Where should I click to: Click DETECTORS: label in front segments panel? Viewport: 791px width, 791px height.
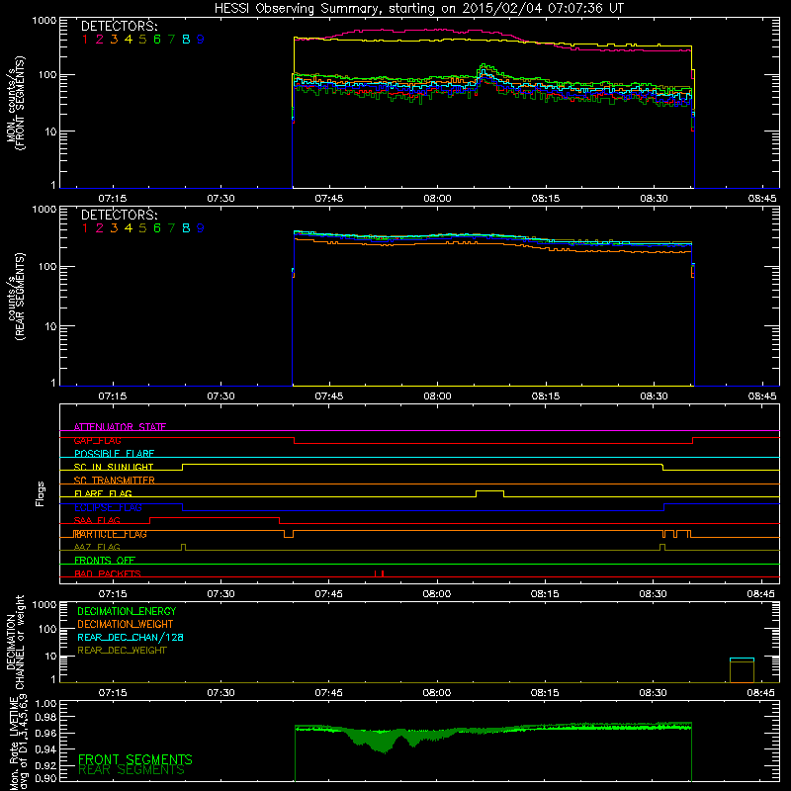click(x=120, y=26)
